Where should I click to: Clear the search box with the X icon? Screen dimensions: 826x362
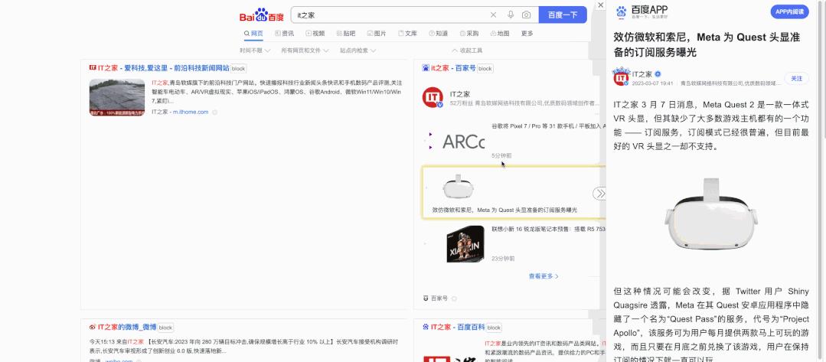493,15
